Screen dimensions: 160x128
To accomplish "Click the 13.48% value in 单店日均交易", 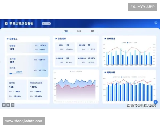I will click(38, 91).
